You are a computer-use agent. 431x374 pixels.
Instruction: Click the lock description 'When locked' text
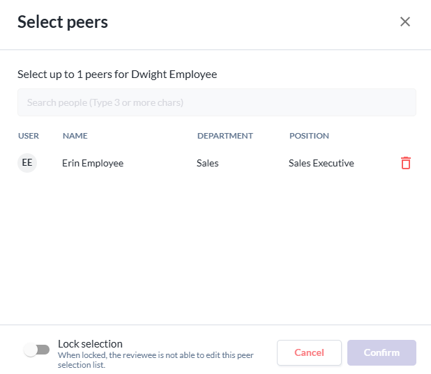tap(156, 360)
